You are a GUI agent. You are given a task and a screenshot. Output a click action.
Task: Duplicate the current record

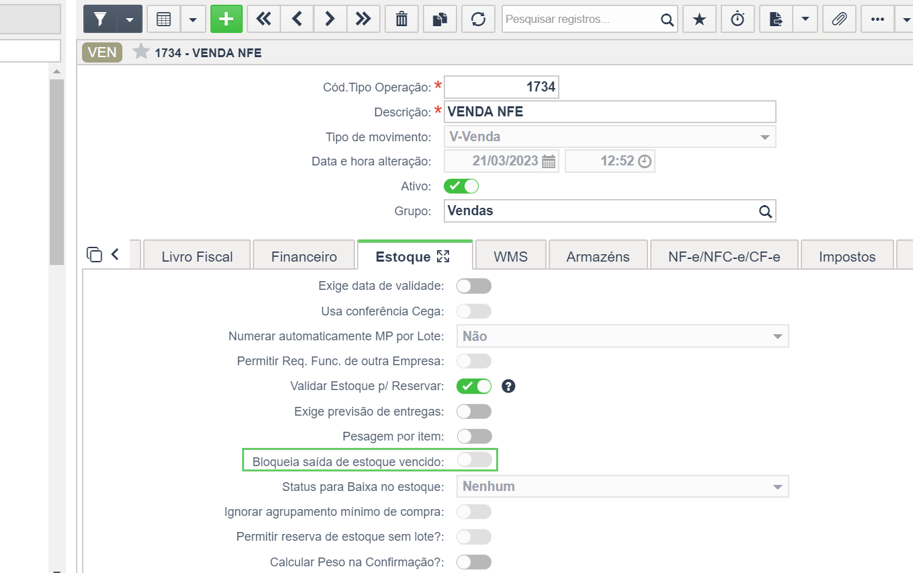(x=440, y=19)
